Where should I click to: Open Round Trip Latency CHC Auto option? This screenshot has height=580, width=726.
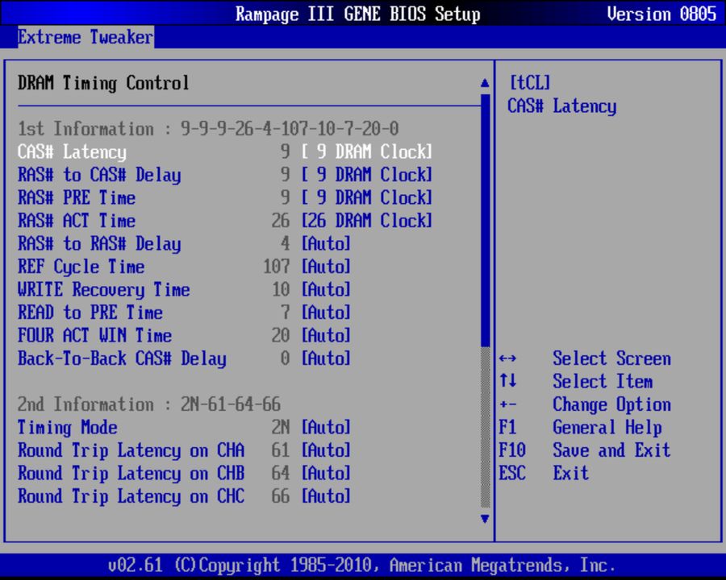pos(326,496)
